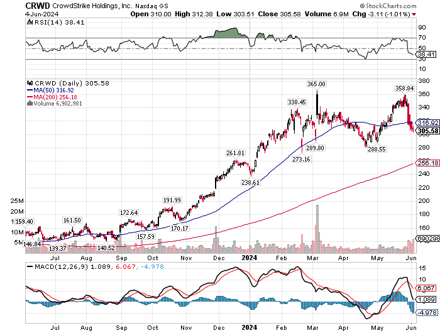Click the 2024 label on price chart axis
This screenshot has width=440, height=333.
point(249,258)
